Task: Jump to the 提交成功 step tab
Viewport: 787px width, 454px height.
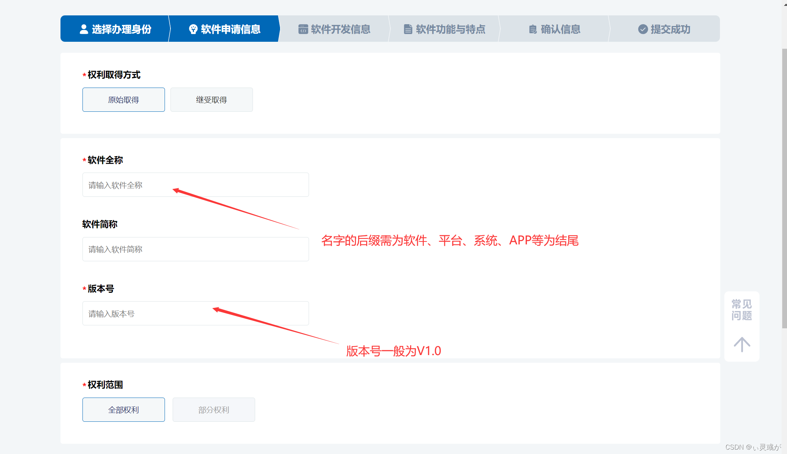Action: coord(664,29)
